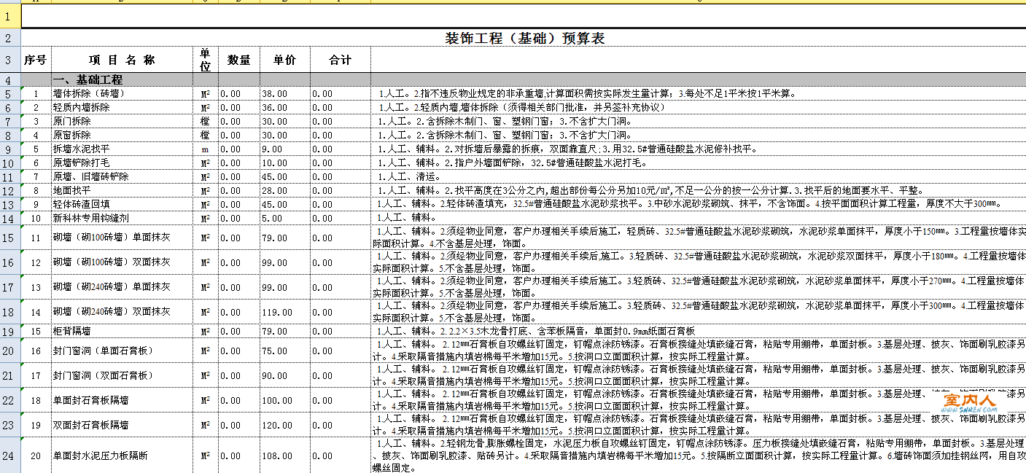1026x473 pixels.
Task: Select the item cell 单面封石膏板隔墙
Action: pos(122,400)
